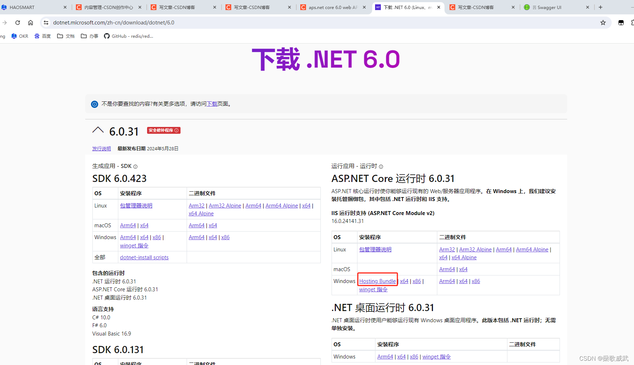The width and height of the screenshot is (634, 365).
Task: Switch to the last 写文章-CSDN博客 tab
Action: tap(482, 7)
